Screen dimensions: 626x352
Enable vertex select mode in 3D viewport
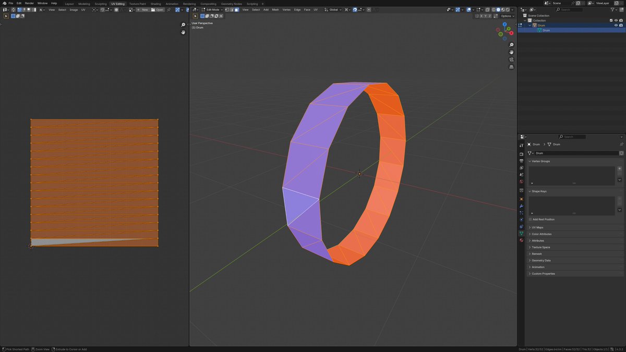click(x=227, y=9)
